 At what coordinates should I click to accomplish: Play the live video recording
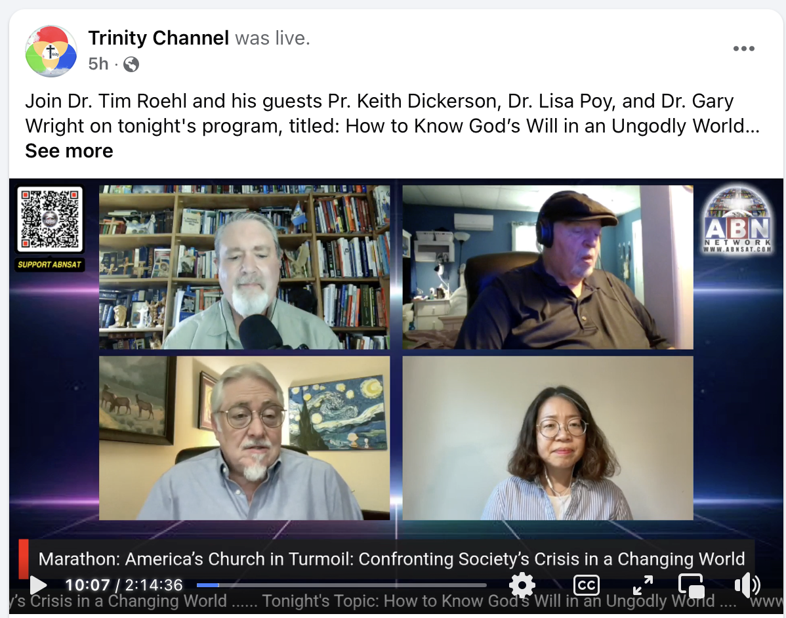coord(38,585)
